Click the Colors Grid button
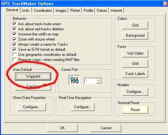168x135 pixels. [135, 25]
